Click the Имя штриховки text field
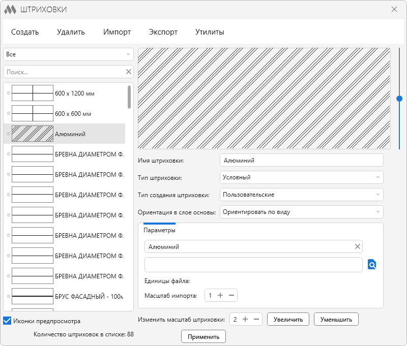The width and height of the screenshot is (407, 346). coord(301,160)
